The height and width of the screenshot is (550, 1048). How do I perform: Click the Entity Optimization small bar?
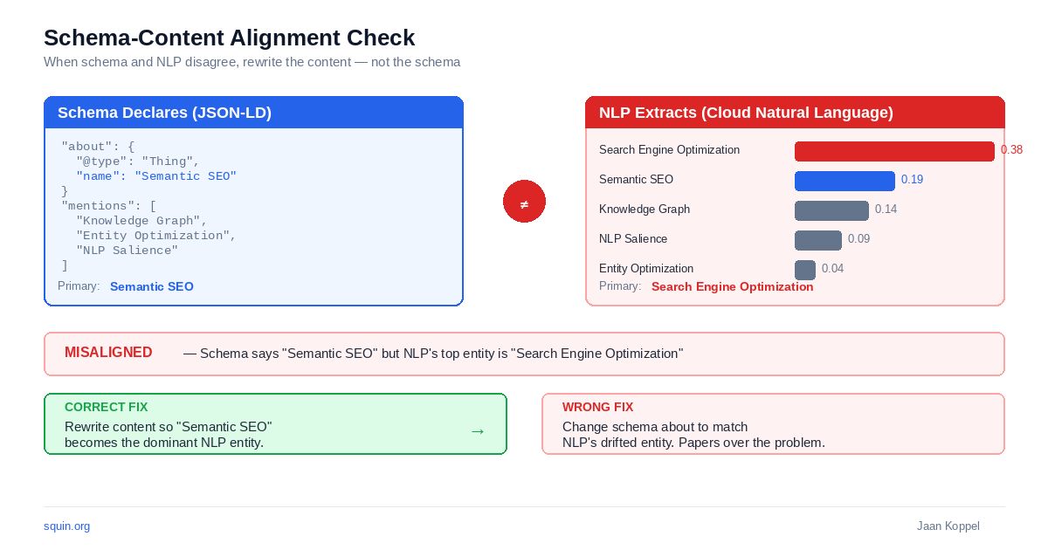point(805,270)
